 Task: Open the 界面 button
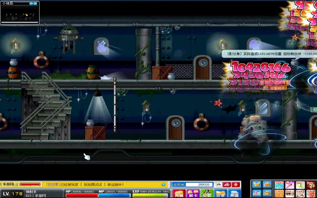click(234, 194)
